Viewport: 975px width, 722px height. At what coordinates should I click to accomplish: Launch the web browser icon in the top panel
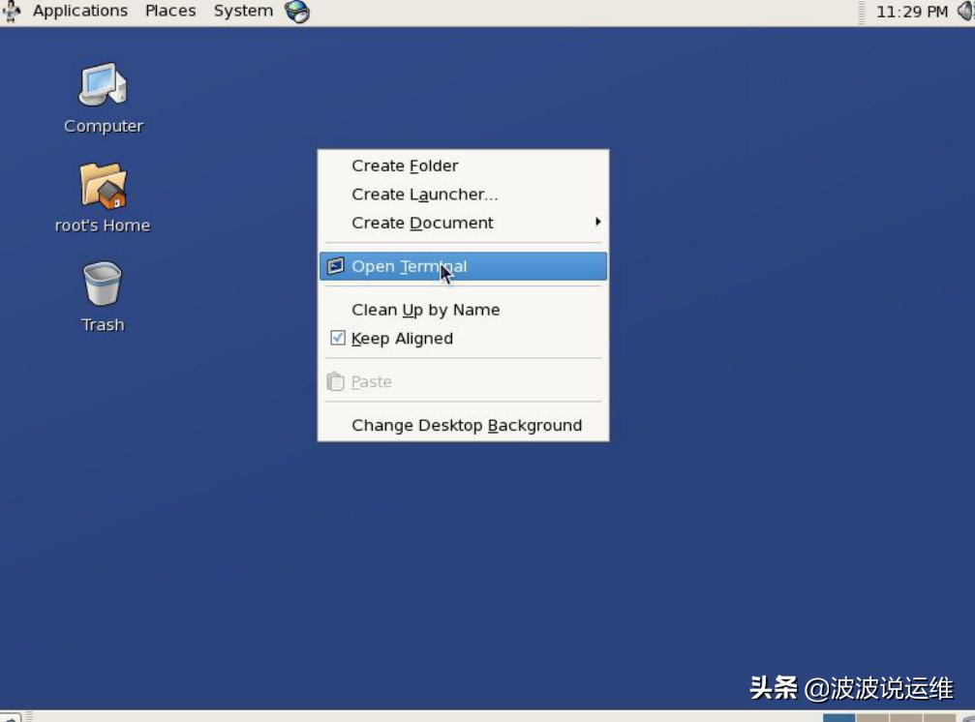[295, 12]
